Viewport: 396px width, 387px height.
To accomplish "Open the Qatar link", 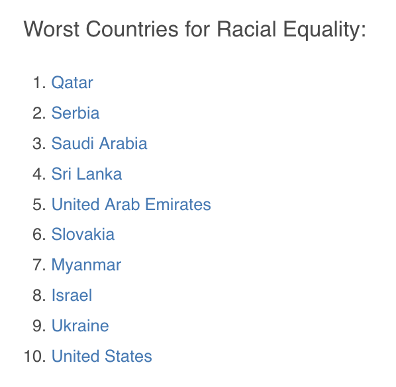I will pyautogui.click(x=72, y=83).
